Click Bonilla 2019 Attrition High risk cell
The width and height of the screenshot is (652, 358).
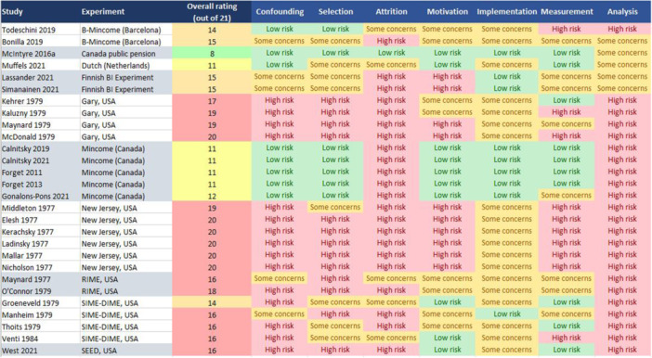(x=391, y=41)
